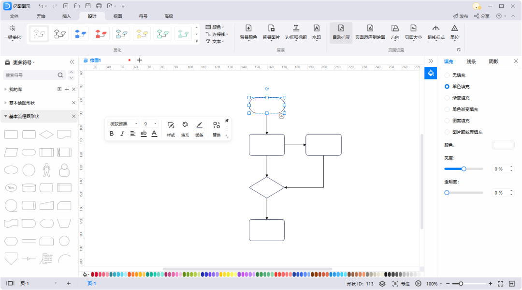Toggle focus mode (专注) in status bar
522x290 pixels.
(x=401, y=284)
